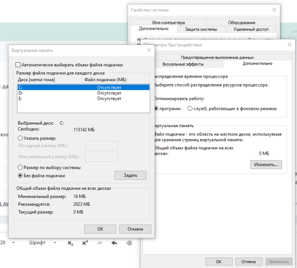Click 'Отмена' in Performance Options window

[248, 262]
